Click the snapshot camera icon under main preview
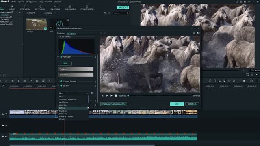The image size is (260, 146). coord(252,75)
